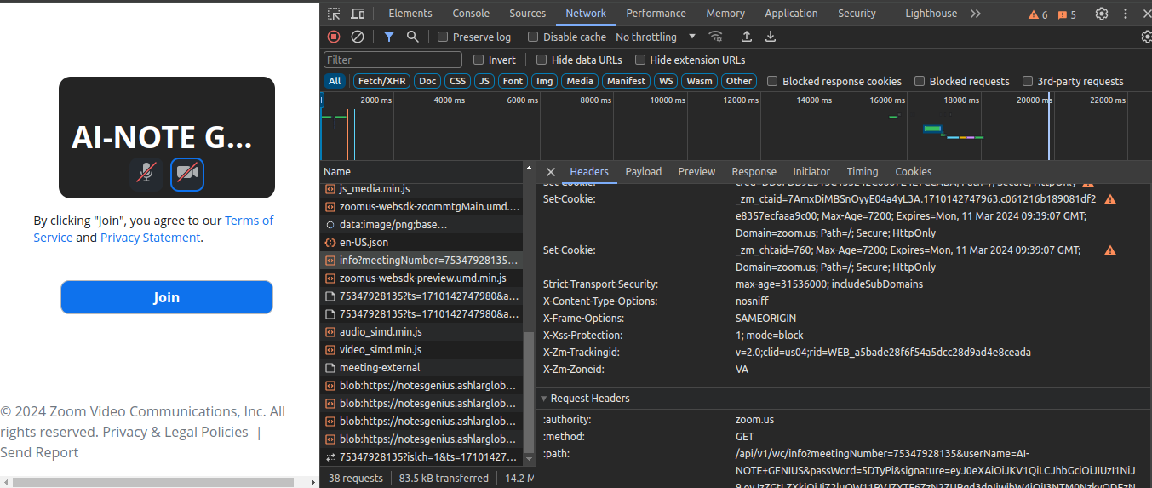Image resolution: width=1152 pixels, height=488 pixels.
Task: Tick the Hide data URLs checkbox
Action: pyautogui.click(x=542, y=60)
